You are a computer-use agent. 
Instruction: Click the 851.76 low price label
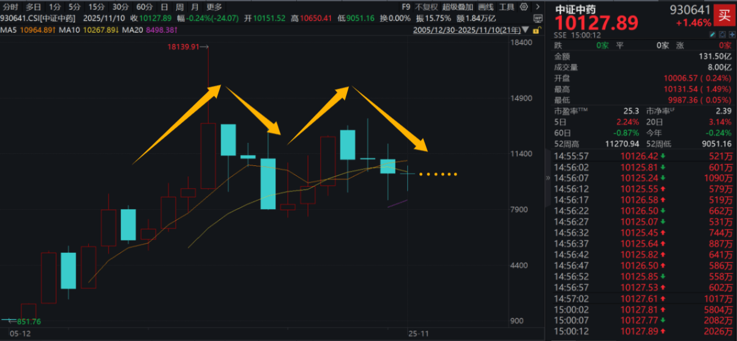[30, 321]
